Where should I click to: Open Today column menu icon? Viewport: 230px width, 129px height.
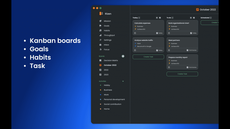pyautogui.click(x=160, y=18)
